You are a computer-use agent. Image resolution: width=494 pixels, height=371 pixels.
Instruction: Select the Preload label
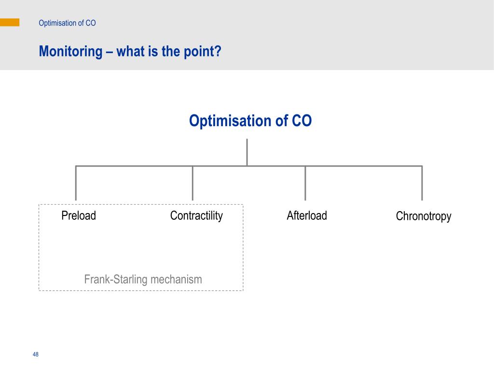(79, 216)
